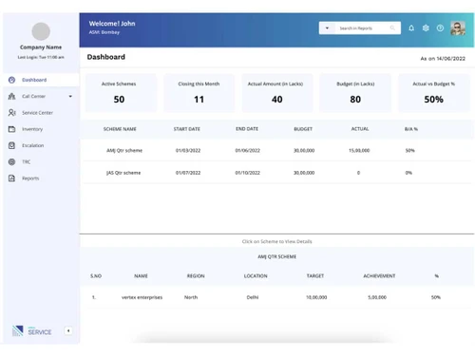Click the Service logo at sidebar bottom

(x=31, y=331)
